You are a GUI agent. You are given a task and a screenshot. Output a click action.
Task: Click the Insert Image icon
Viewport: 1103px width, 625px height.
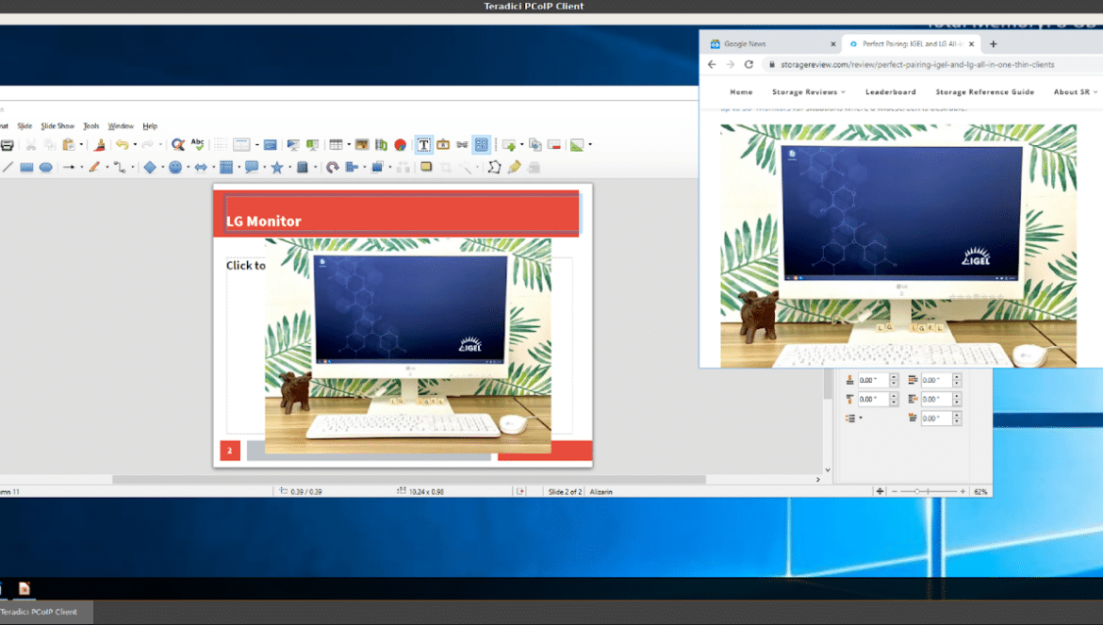click(x=362, y=145)
